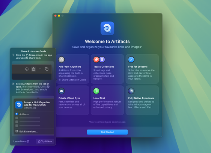Click the Try It Now button
The width and height of the screenshot is (211, 153).
pos(45,141)
